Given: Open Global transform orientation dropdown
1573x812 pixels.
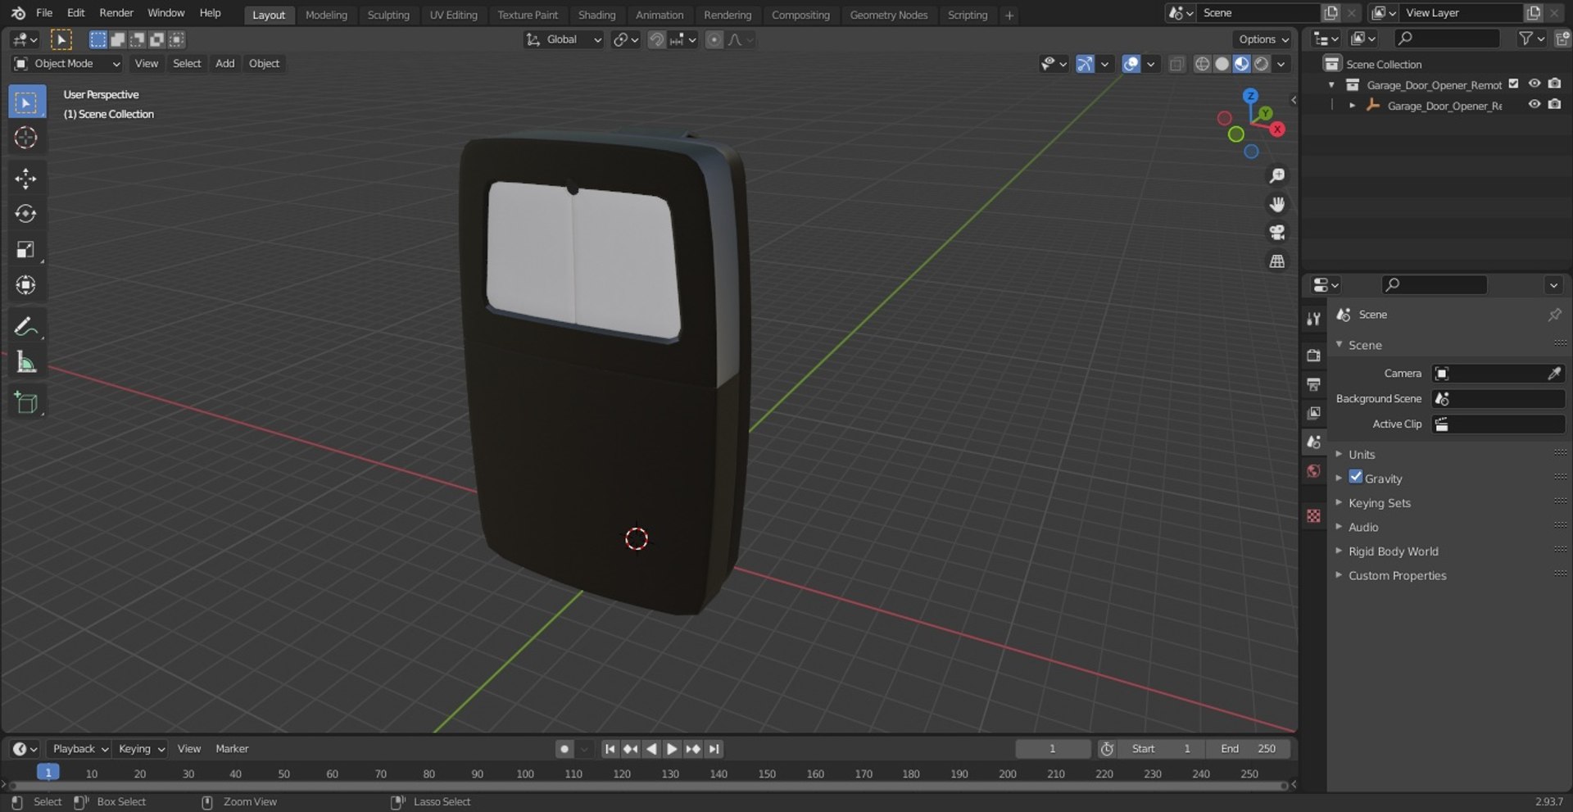Looking at the screenshot, I should [564, 39].
